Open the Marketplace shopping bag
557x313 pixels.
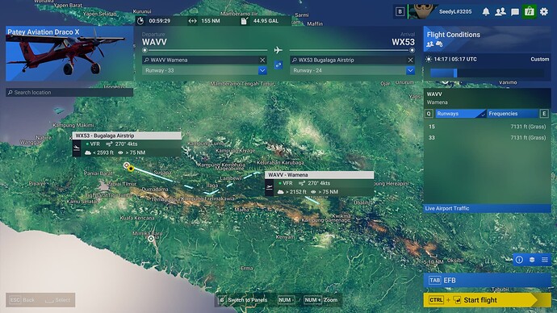tap(530, 12)
